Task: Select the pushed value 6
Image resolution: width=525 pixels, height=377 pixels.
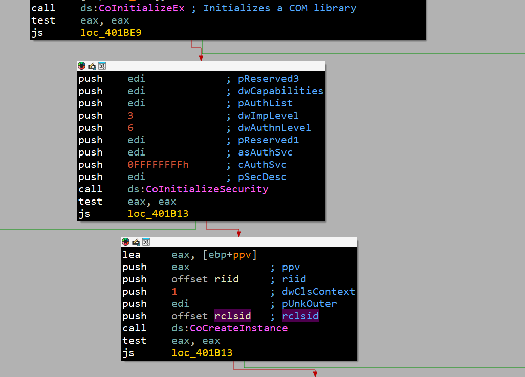Action: (130, 128)
